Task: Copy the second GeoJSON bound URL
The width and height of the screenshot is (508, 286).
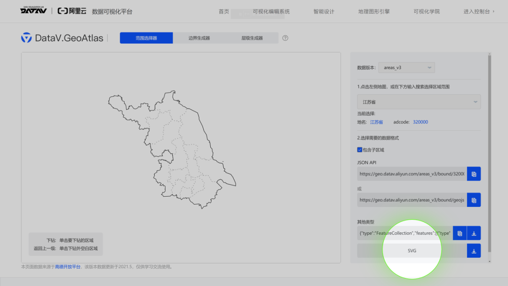Action: [x=474, y=199]
